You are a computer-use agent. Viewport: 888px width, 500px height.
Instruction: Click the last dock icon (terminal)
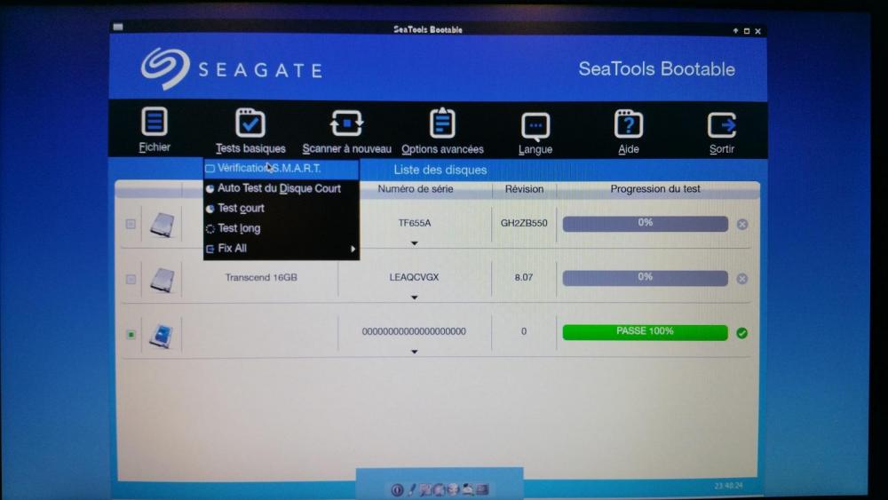482,488
